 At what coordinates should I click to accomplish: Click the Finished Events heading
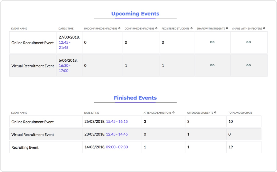[x=135, y=98]
